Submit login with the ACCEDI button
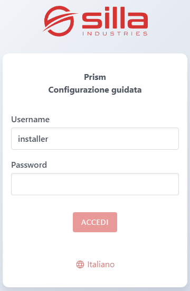 pos(95,222)
